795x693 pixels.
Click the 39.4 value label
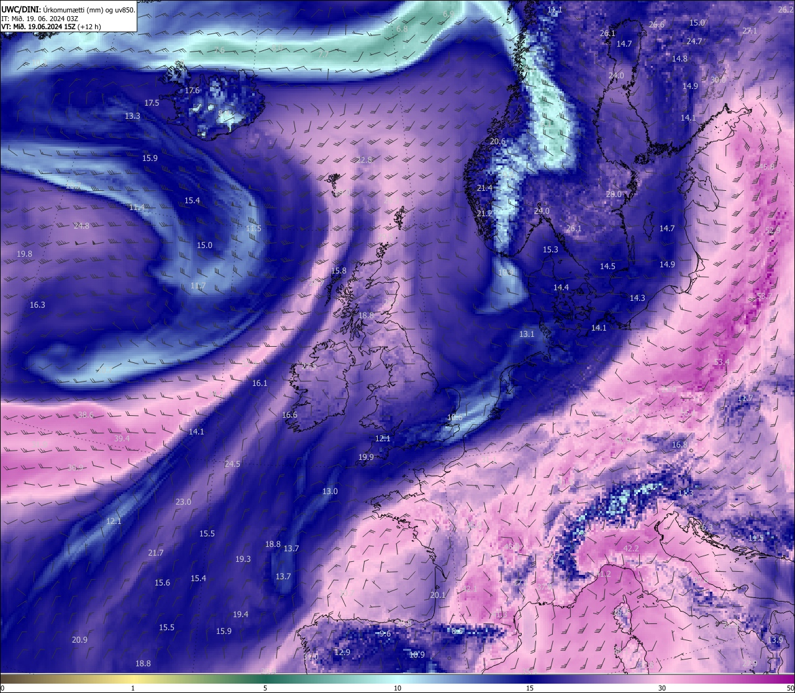[122, 439]
